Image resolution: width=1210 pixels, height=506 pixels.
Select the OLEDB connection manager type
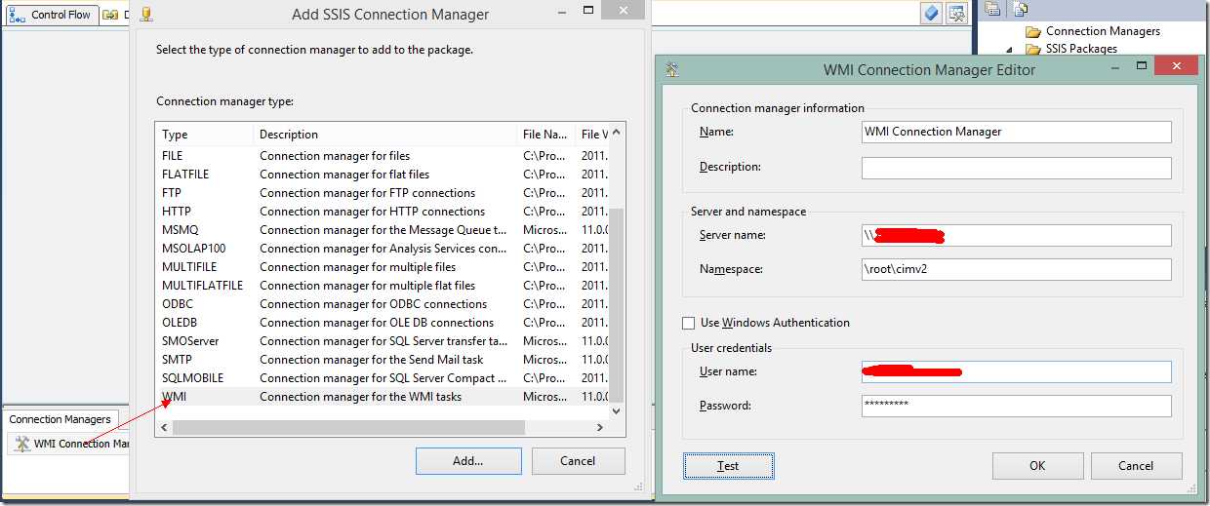point(180,323)
